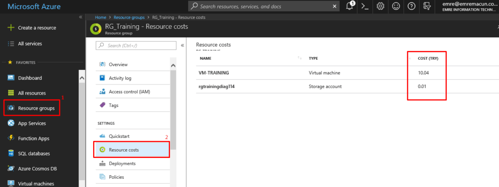Click the Resource costs green circle icon

coord(102,150)
